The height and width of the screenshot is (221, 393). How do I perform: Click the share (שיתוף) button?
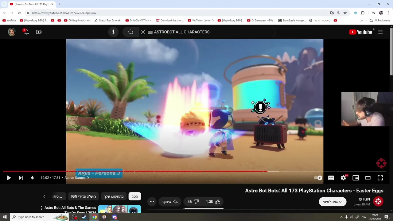[x=170, y=202]
